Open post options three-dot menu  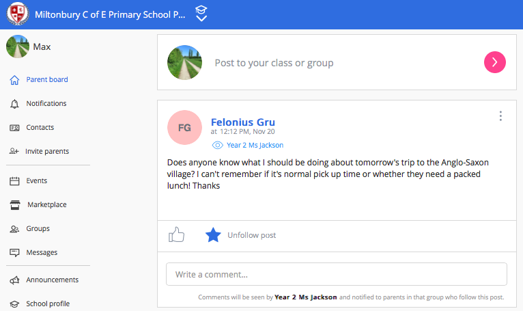[x=500, y=116]
